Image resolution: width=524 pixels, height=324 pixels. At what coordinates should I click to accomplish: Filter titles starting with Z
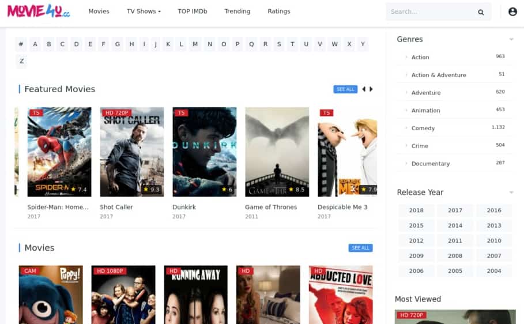pyautogui.click(x=21, y=61)
